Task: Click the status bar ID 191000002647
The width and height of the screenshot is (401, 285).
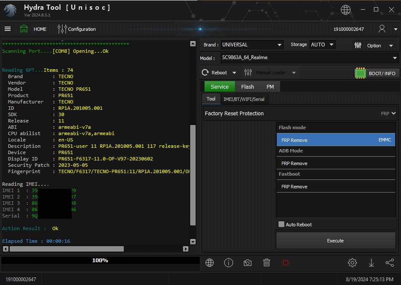Action: pyautogui.click(x=21, y=280)
